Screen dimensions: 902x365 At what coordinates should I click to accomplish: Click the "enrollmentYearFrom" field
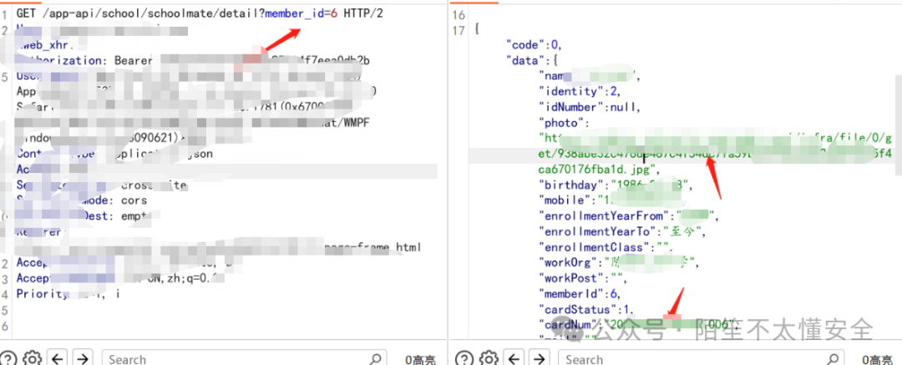click(630, 216)
